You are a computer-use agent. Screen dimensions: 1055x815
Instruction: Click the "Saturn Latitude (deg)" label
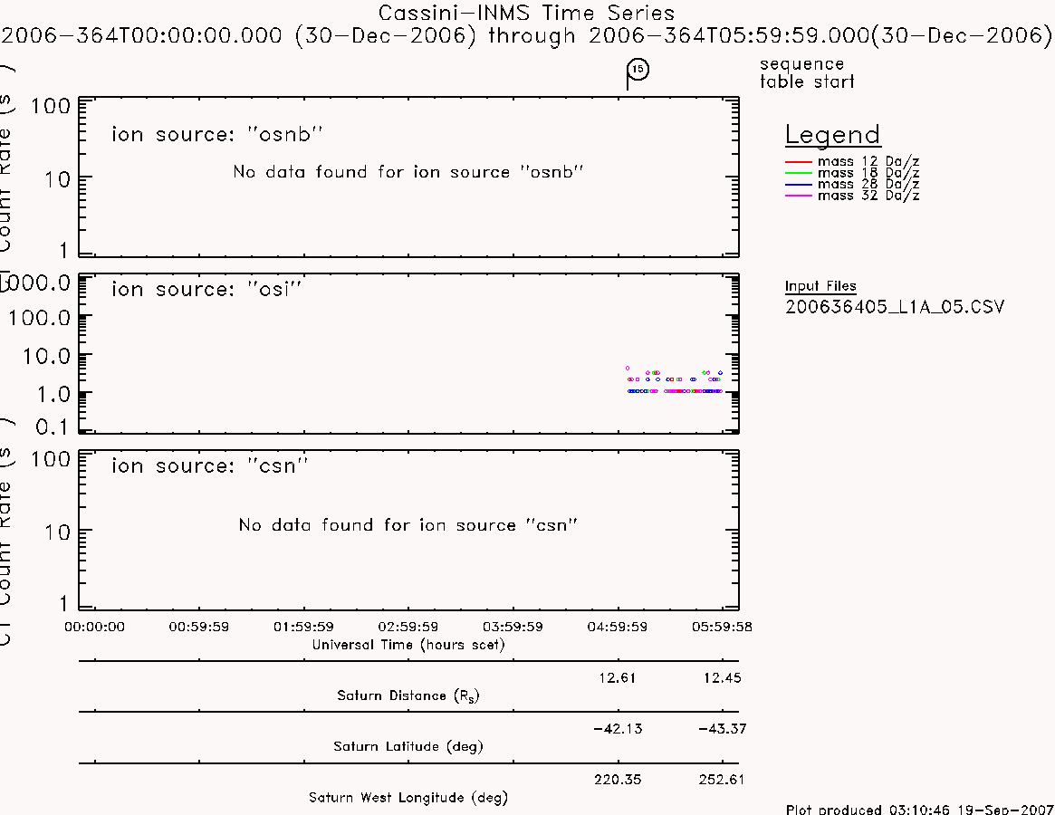coord(408,746)
